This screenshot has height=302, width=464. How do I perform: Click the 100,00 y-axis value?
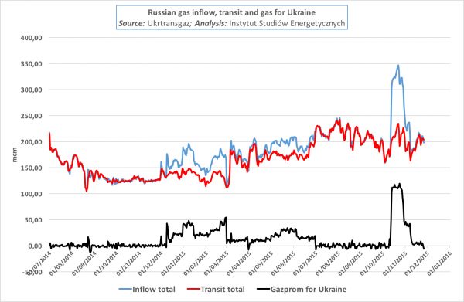point(32,194)
